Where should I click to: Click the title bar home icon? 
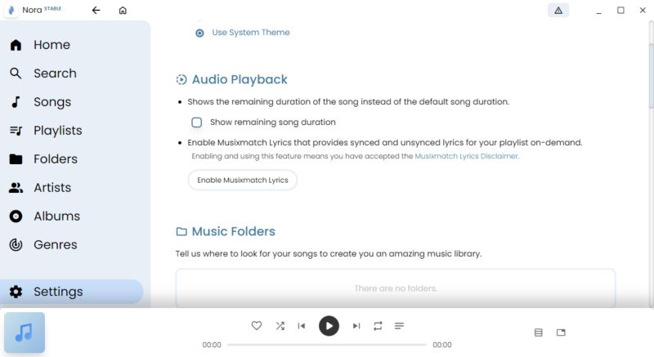123,11
